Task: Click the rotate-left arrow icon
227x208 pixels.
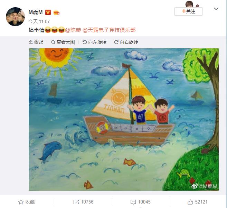Action: [85, 42]
